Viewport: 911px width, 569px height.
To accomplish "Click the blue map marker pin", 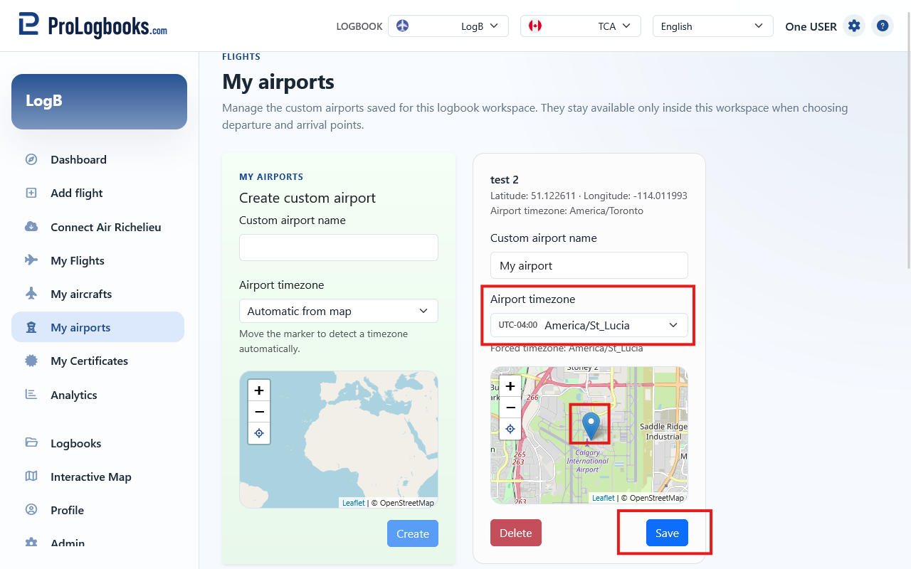I will coord(591,425).
